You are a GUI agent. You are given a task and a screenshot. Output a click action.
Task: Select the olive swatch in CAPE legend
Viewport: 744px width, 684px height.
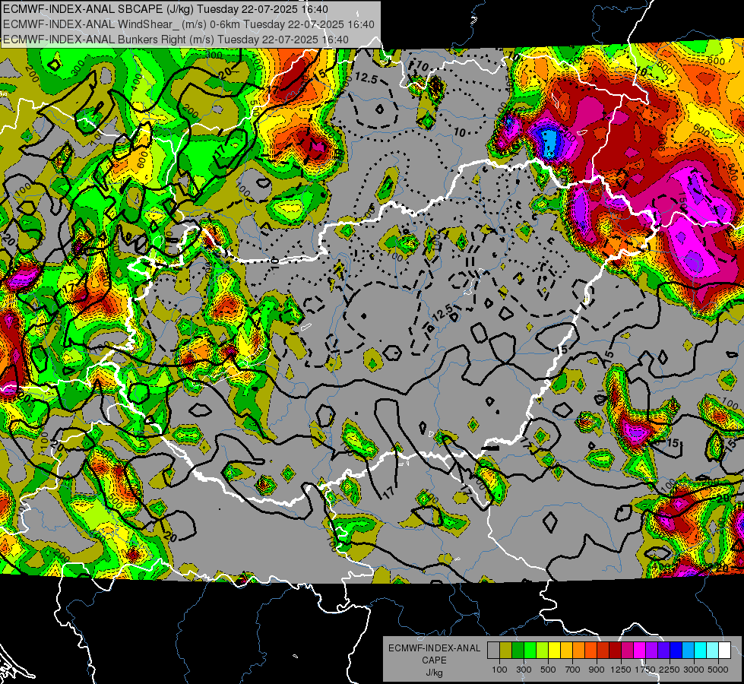pos(506,651)
